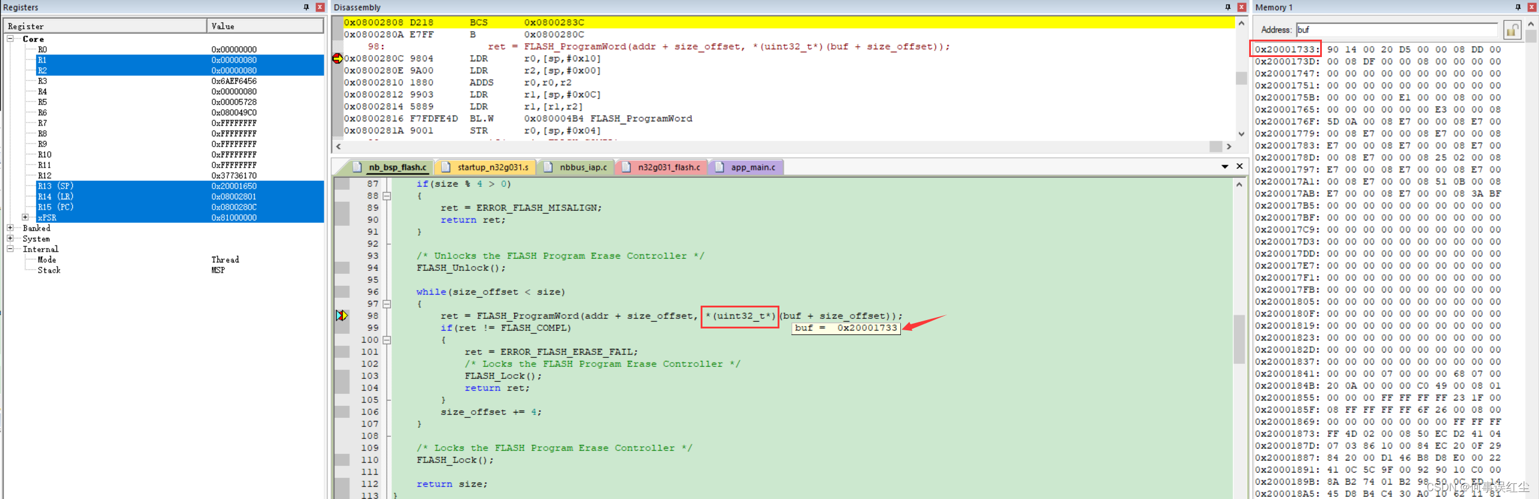Screen dimensions: 1539x499
Task: Pin the Memory 1 panel
Action: (x=1517, y=7)
